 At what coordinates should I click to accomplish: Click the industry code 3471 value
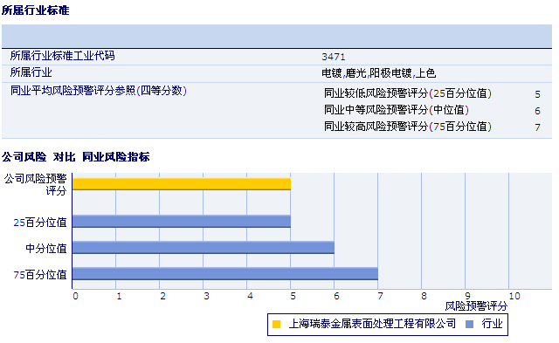[334, 57]
